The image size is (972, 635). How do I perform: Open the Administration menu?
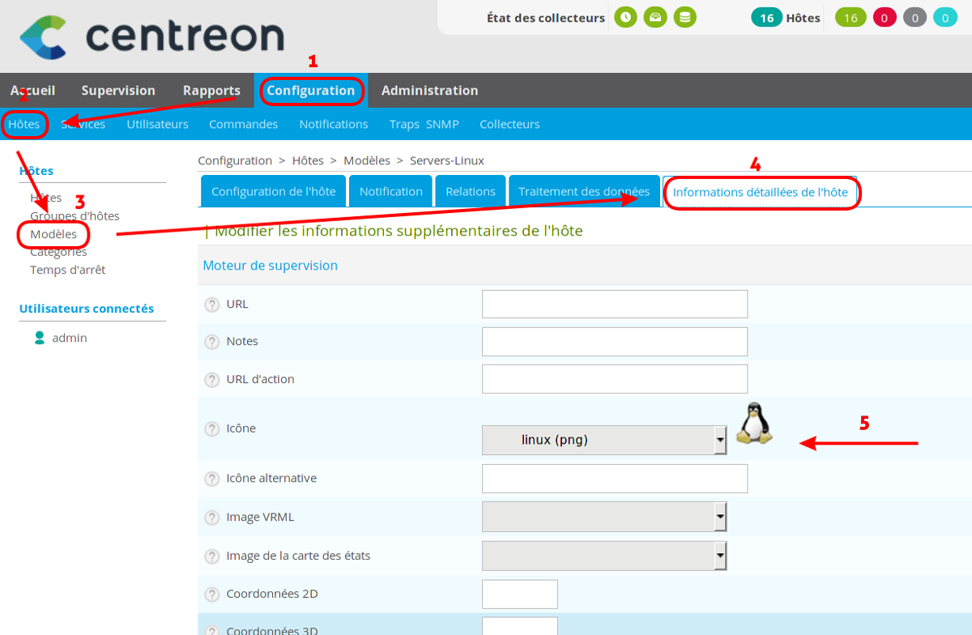click(430, 90)
